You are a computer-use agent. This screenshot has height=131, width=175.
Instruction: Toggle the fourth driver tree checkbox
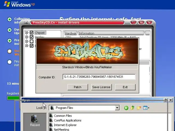coord(32,46)
